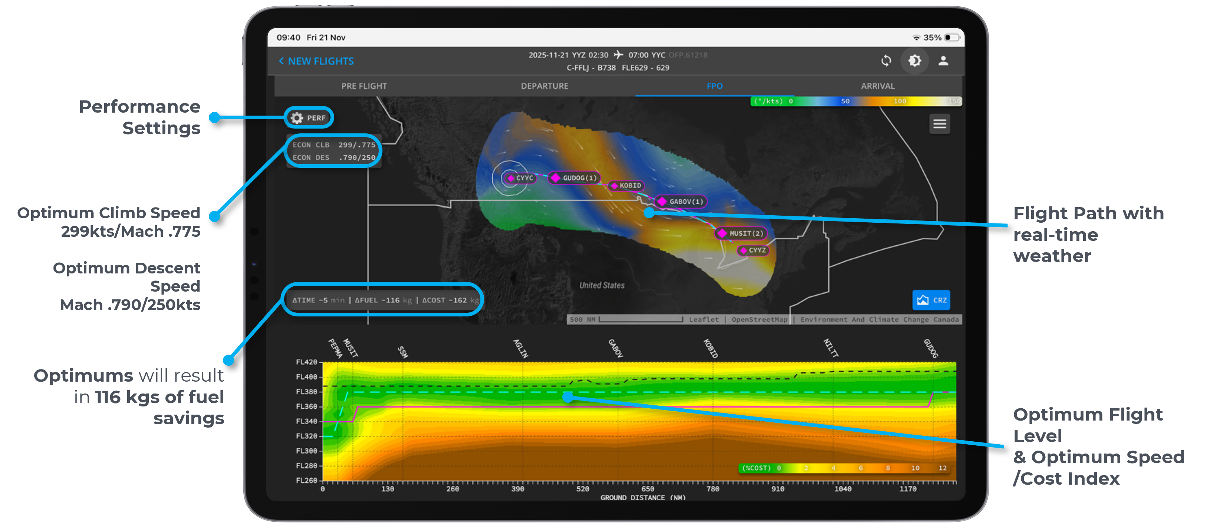1223x528 pixels.
Task: Click the refresh sync icon
Action: [886, 61]
